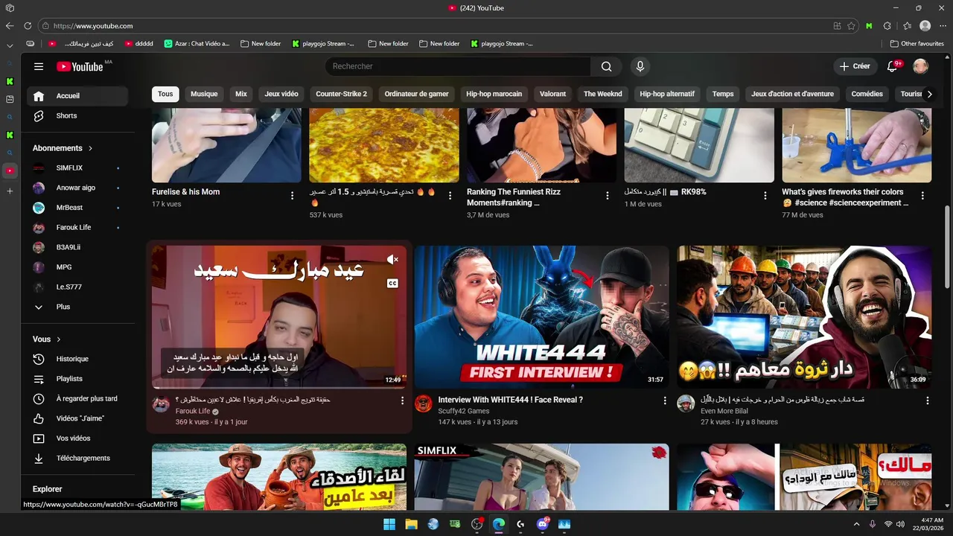The width and height of the screenshot is (953, 536).
Task: Expand Abonnements section chevron
Action: tap(91, 148)
